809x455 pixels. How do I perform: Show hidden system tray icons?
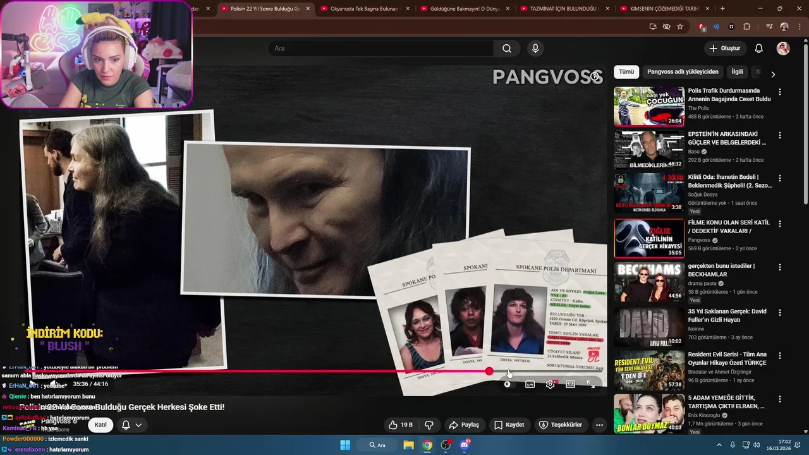pos(719,445)
